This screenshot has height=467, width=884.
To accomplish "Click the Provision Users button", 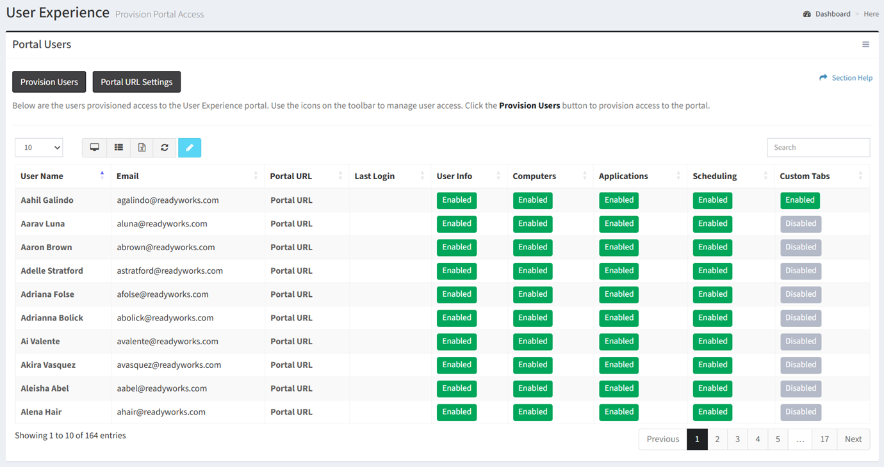I will click(49, 82).
